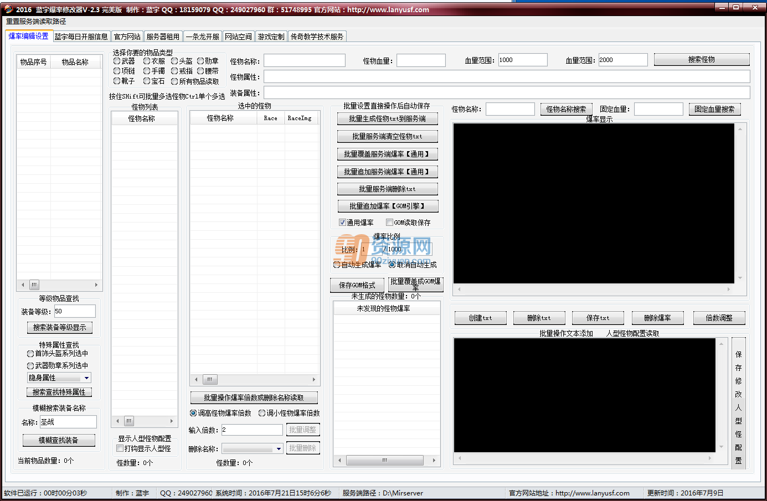Open the 传奇教学技术服务 tab
Viewport: 767px width, 501px height.
tap(317, 37)
